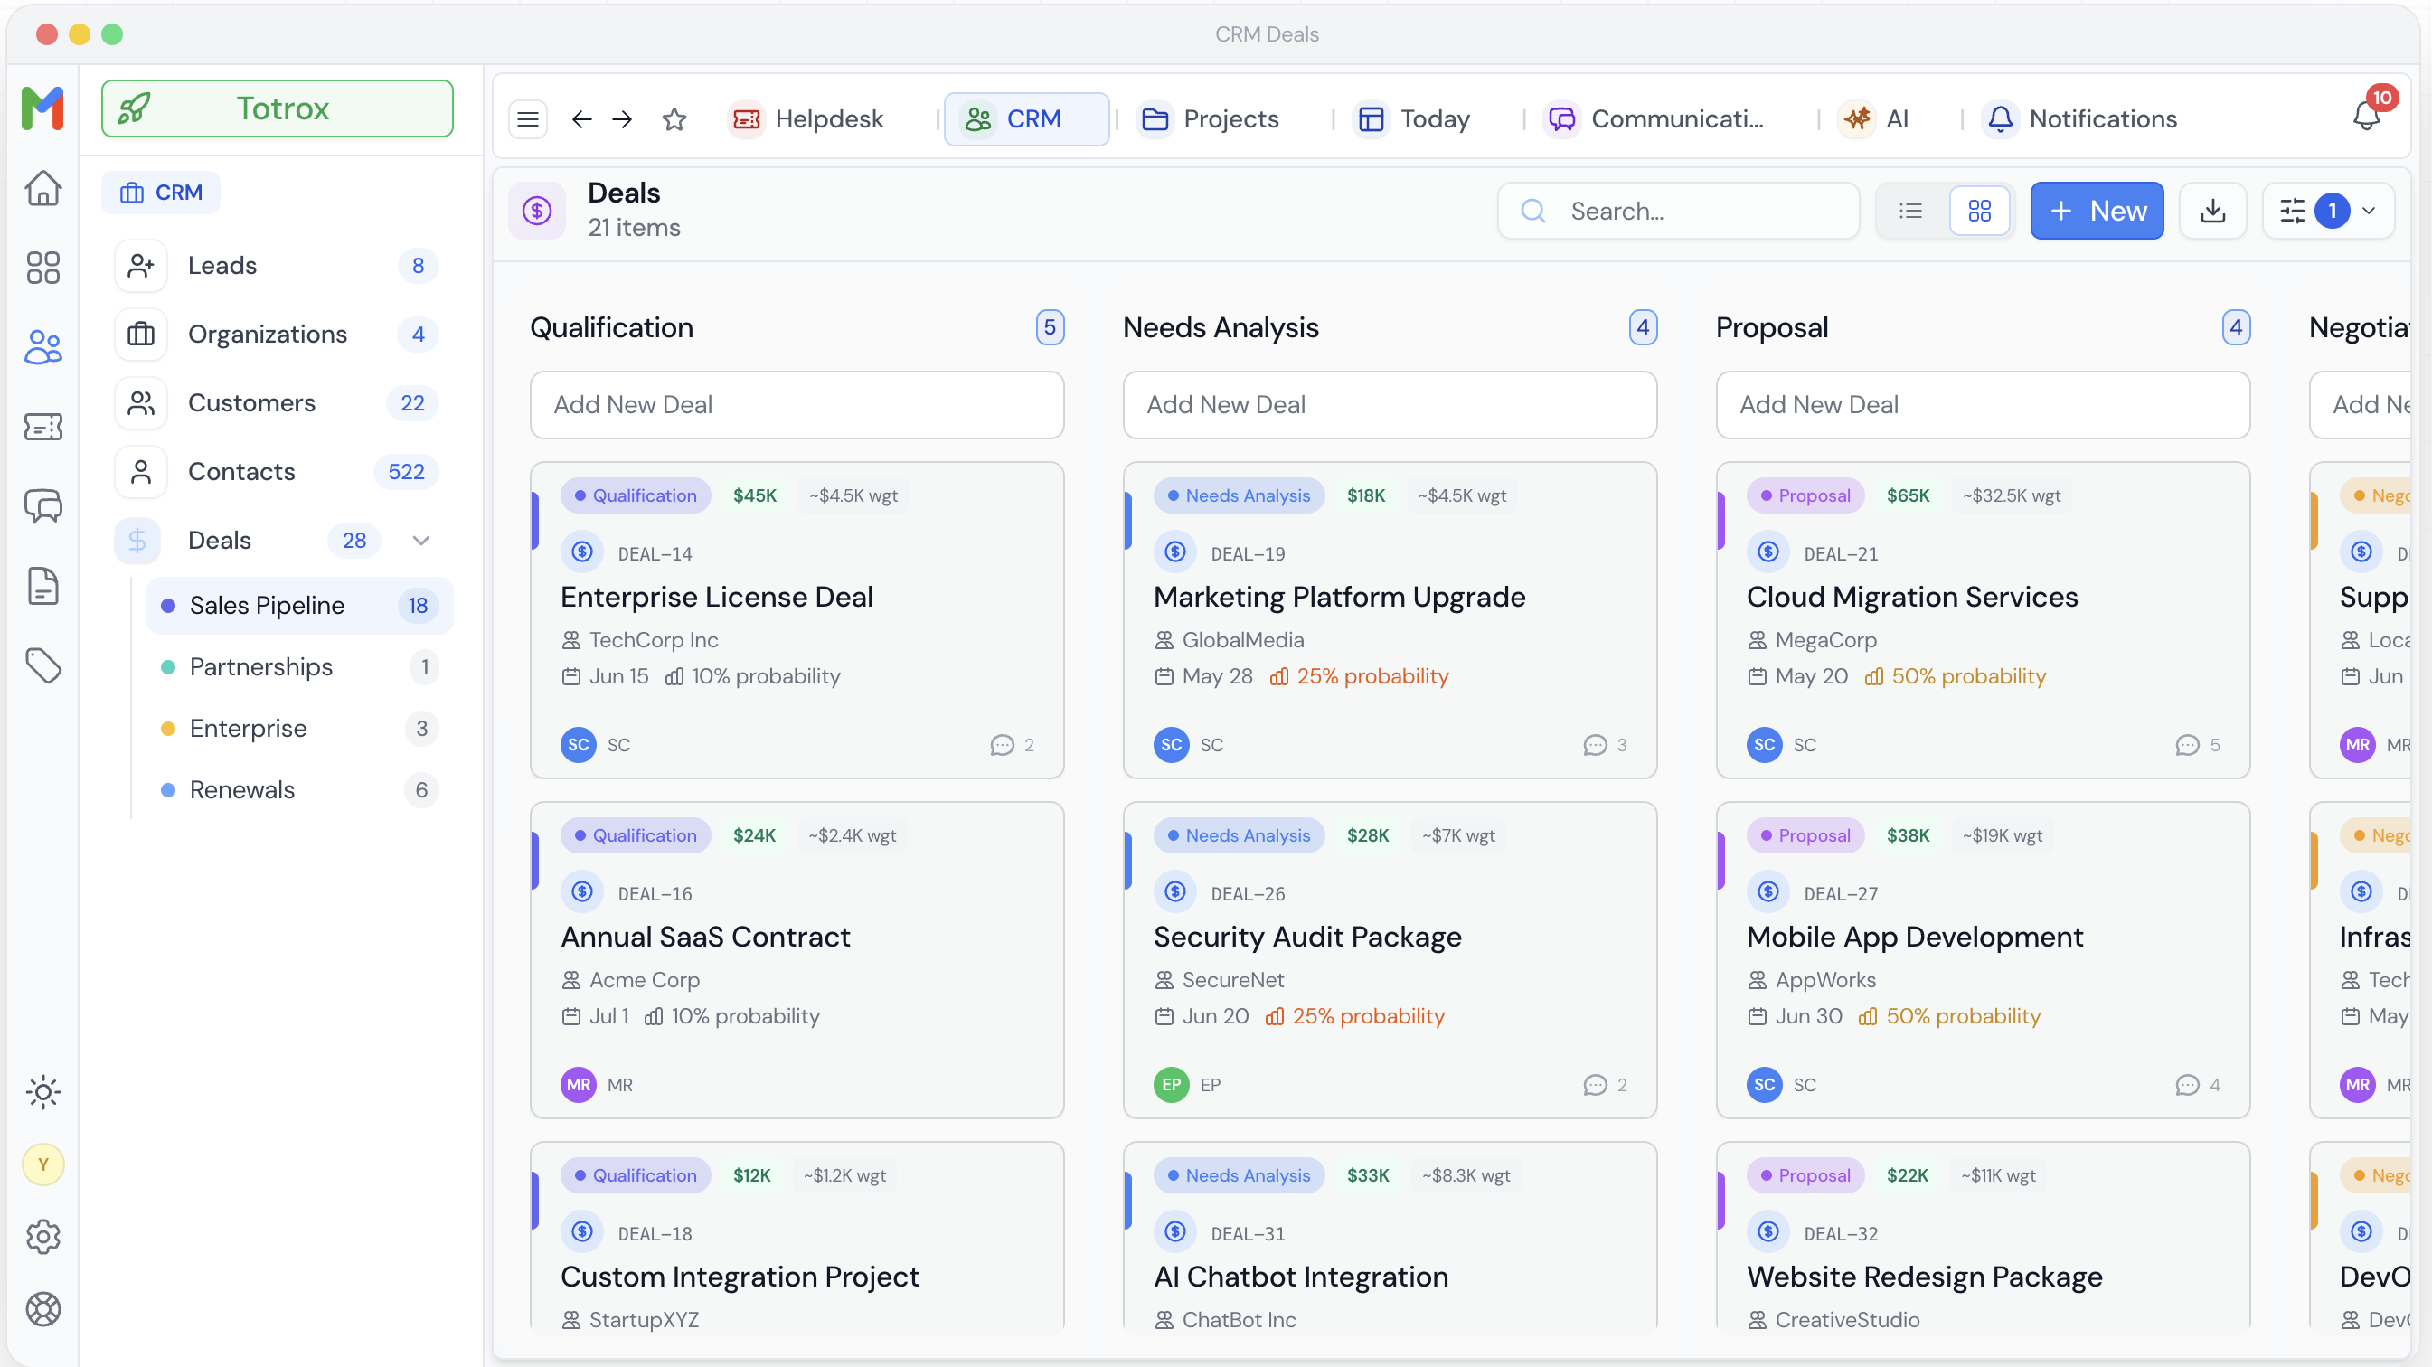Open comments on Enterprise License Deal card
This screenshot has width=2432, height=1367.
coord(1012,746)
